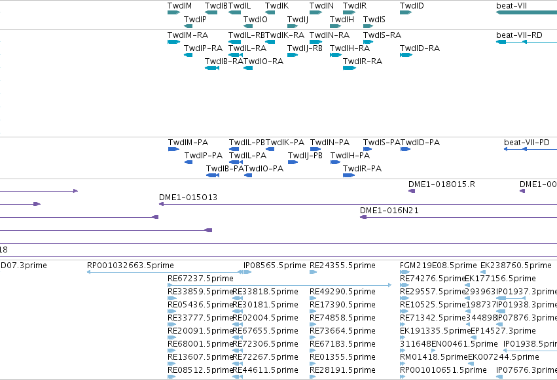Viewport: 557px width, 380px height.
Task: Click the TwdlR-PA protein label
Action: [362, 169]
